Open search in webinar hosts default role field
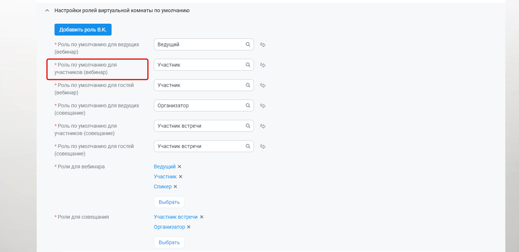The image size is (519, 252). (x=248, y=44)
